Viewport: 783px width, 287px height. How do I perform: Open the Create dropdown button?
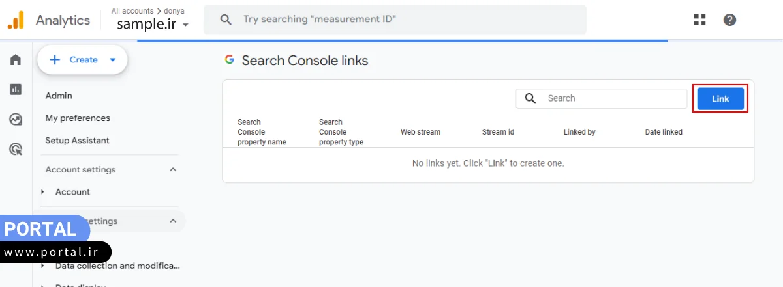coord(82,60)
